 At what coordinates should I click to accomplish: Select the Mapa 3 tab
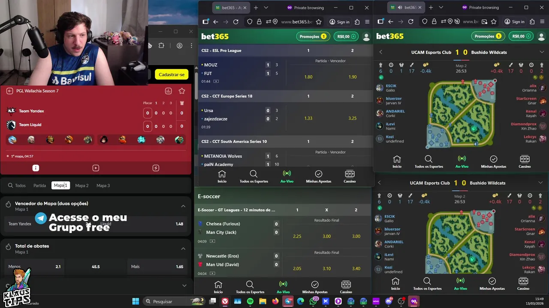pos(103,186)
